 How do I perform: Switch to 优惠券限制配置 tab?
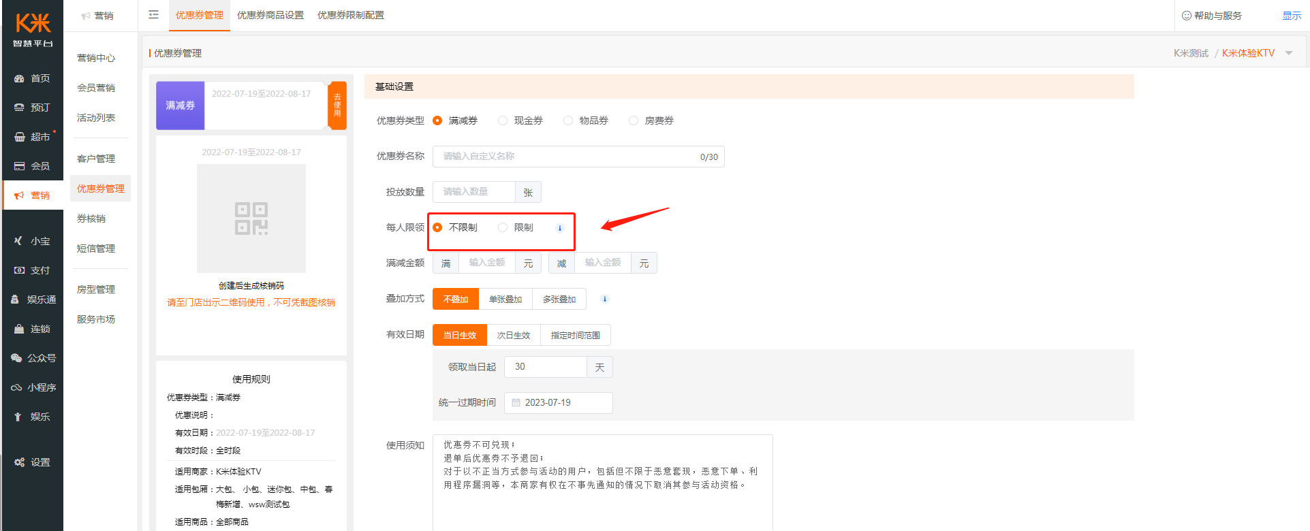351,15
